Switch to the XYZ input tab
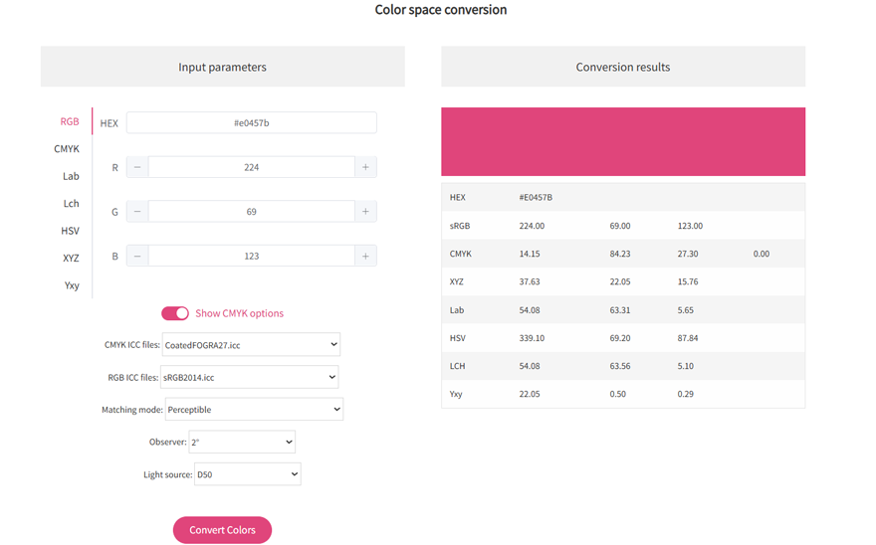This screenshot has width=876, height=545. click(x=71, y=258)
